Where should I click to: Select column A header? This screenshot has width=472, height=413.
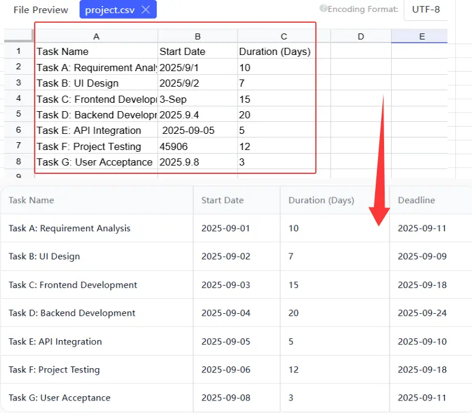(96, 36)
